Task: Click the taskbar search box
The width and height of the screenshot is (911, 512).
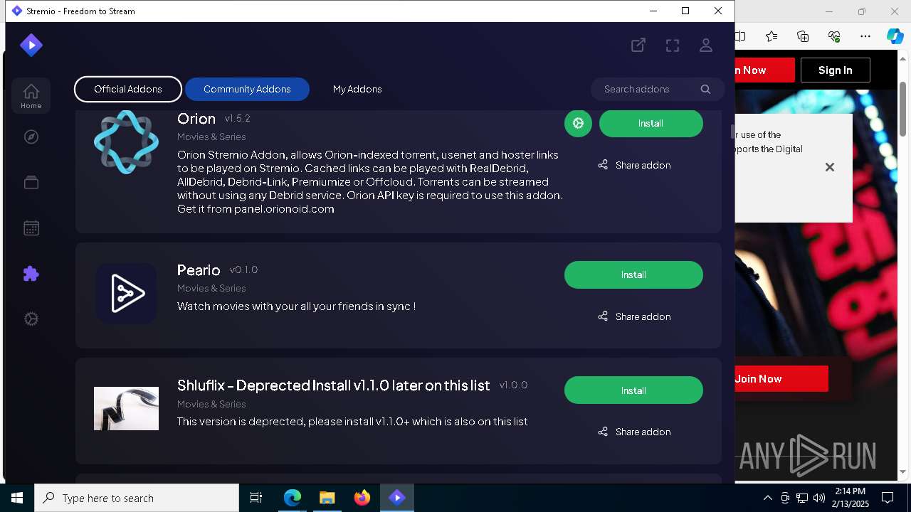Action: [x=137, y=498]
